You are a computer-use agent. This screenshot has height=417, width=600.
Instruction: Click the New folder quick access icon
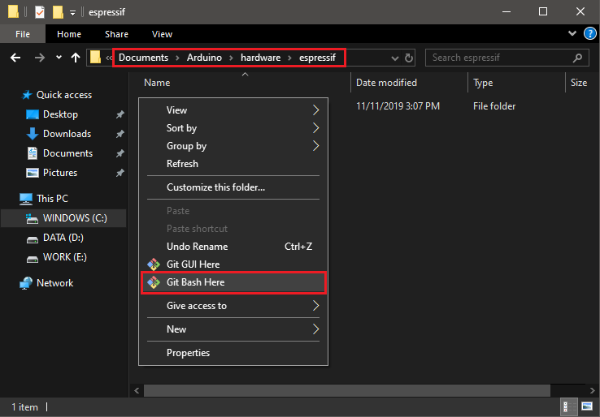pyautogui.click(x=58, y=12)
